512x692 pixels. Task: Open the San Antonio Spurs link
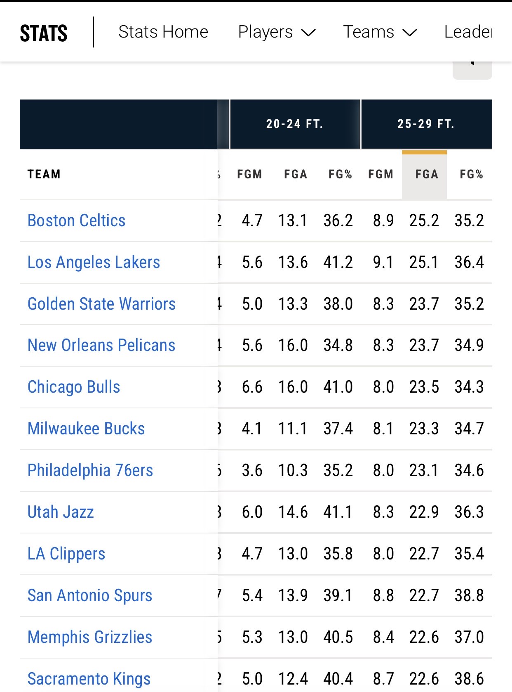90,595
